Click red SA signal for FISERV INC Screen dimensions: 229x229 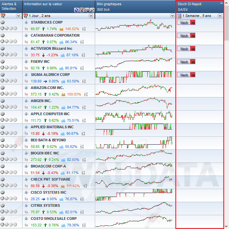click(193, 62)
